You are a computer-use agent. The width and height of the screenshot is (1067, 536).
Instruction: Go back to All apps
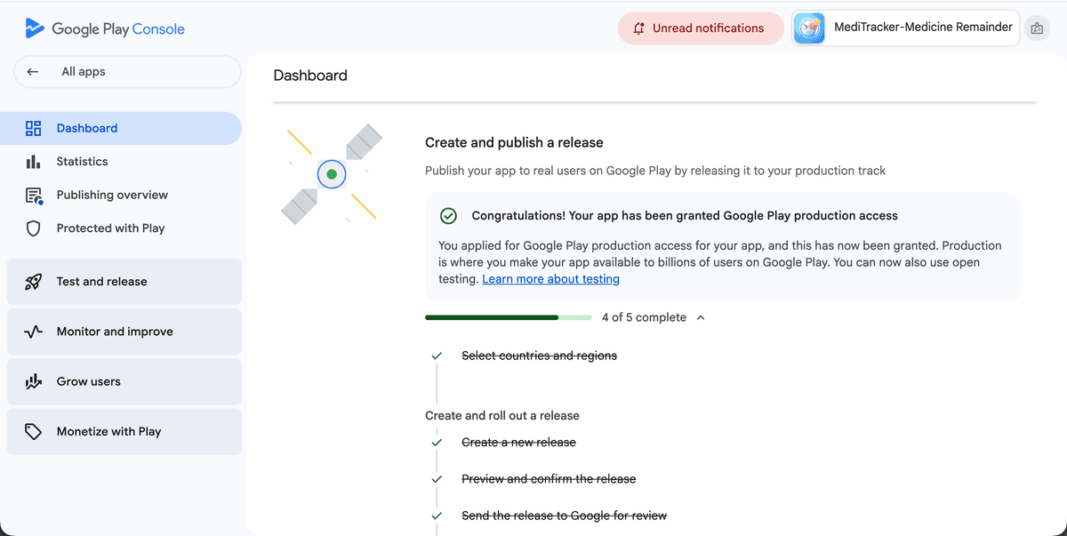click(127, 72)
